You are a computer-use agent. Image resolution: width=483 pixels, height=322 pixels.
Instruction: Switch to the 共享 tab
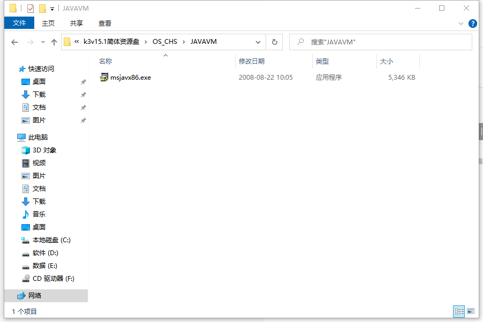tap(77, 23)
